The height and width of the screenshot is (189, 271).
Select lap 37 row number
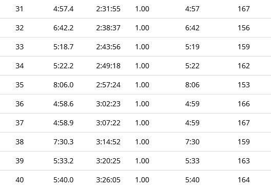pyautogui.click(x=20, y=123)
